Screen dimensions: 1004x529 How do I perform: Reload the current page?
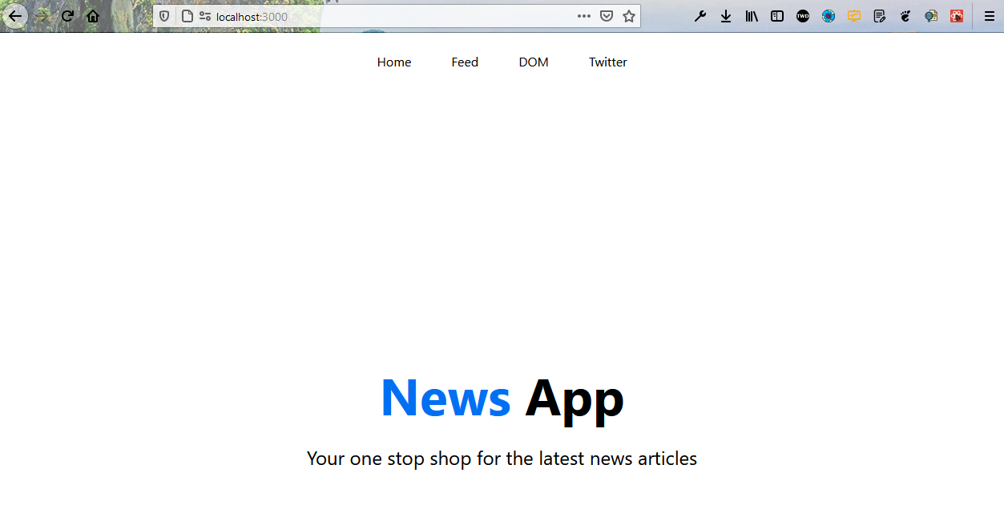[x=67, y=16]
